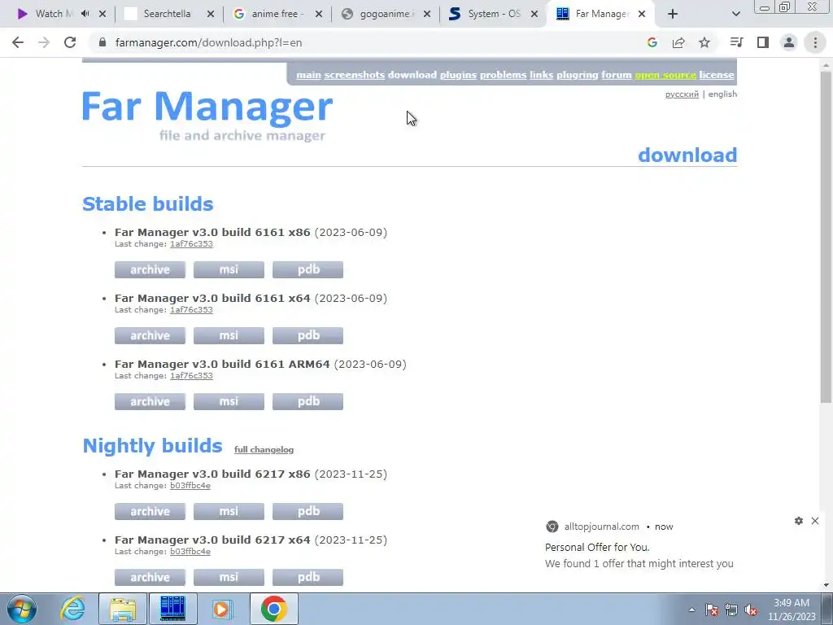
Task: Open the plugring page link
Action: pyautogui.click(x=578, y=75)
